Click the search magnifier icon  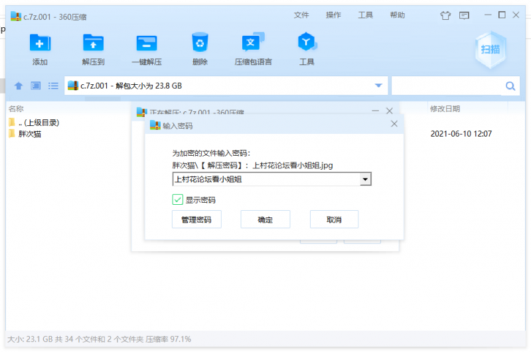click(x=510, y=86)
